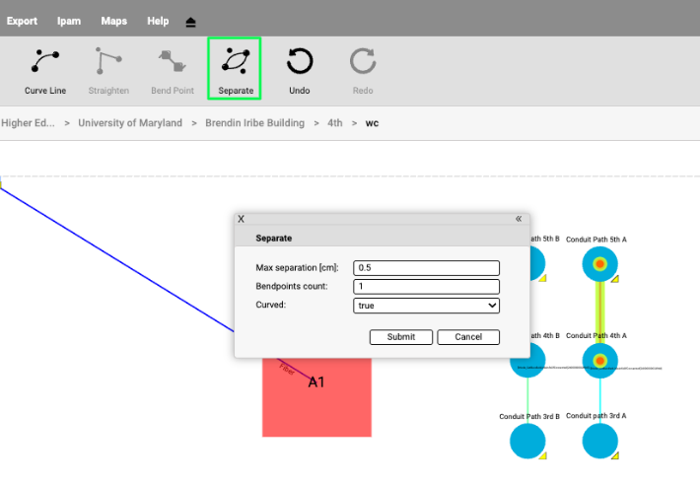Open the Ipam menu
Screen dimensions: 700x484
click(x=69, y=21)
